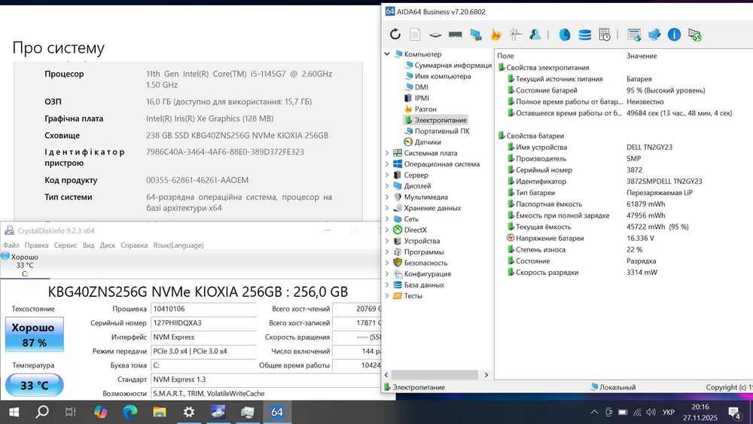Select the Хорошо 33 °C C: disk entry
This screenshot has width=753, height=424.
[24, 265]
